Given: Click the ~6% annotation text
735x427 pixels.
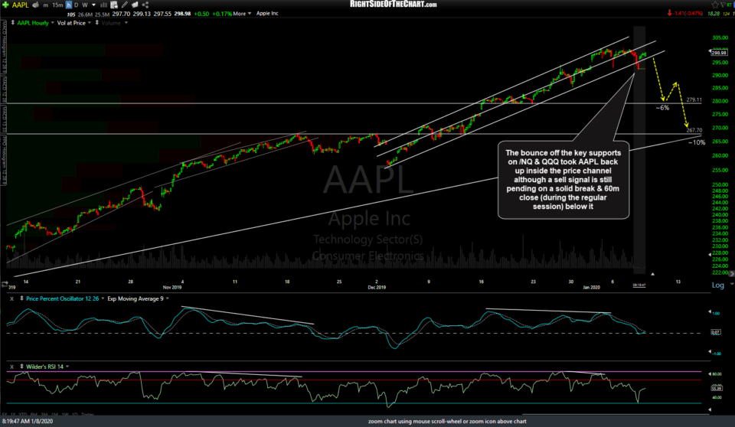Looking at the screenshot, I should pyautogui.click(x=662, y=108).
